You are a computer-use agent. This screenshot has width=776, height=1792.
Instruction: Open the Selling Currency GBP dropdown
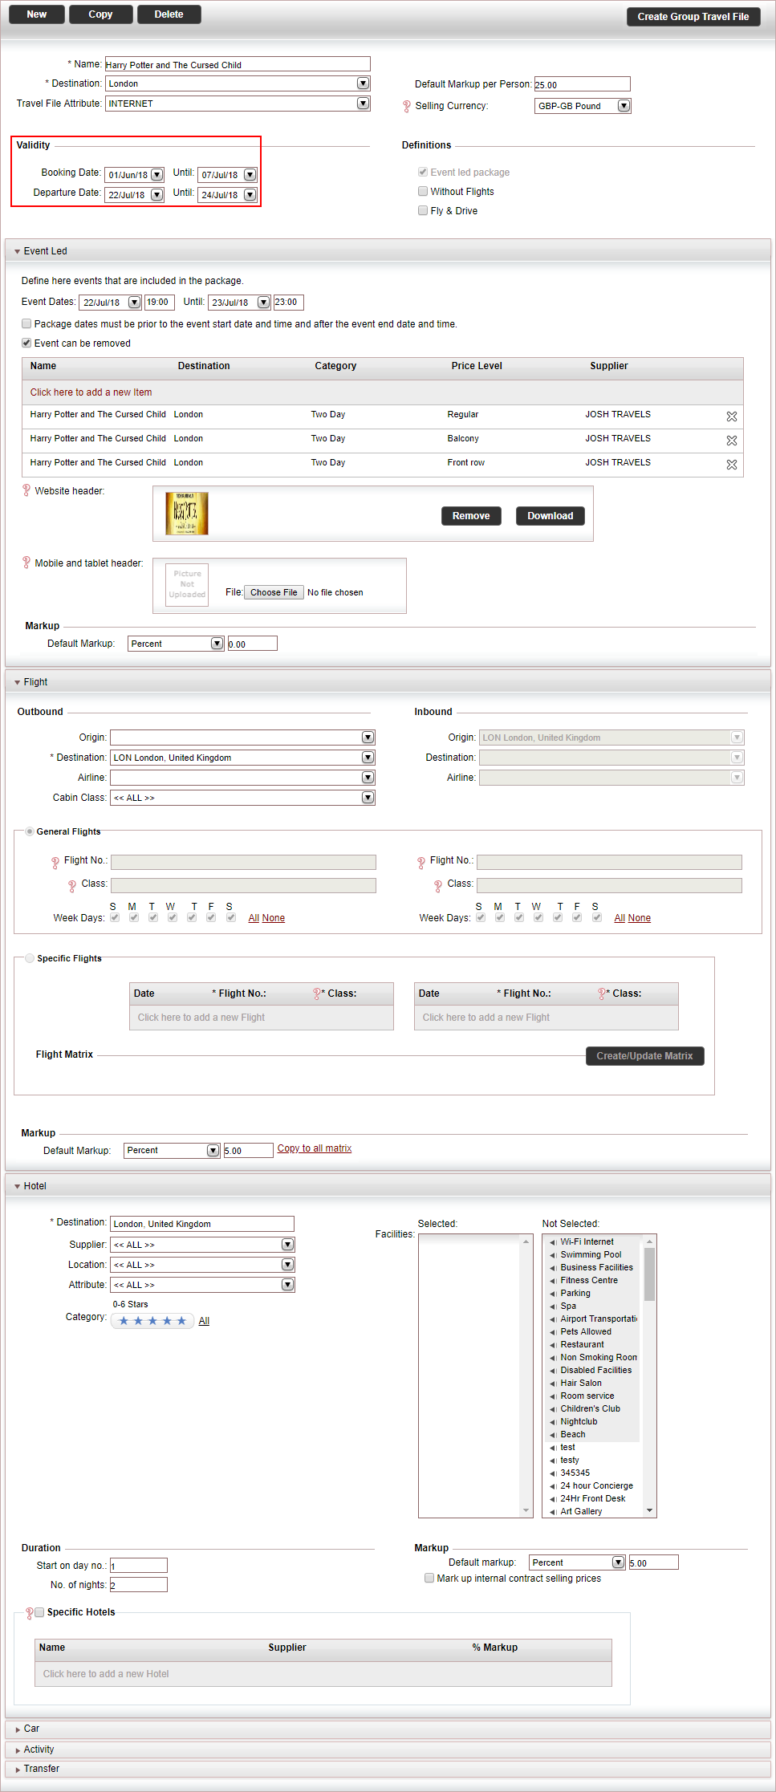[624, 105]
